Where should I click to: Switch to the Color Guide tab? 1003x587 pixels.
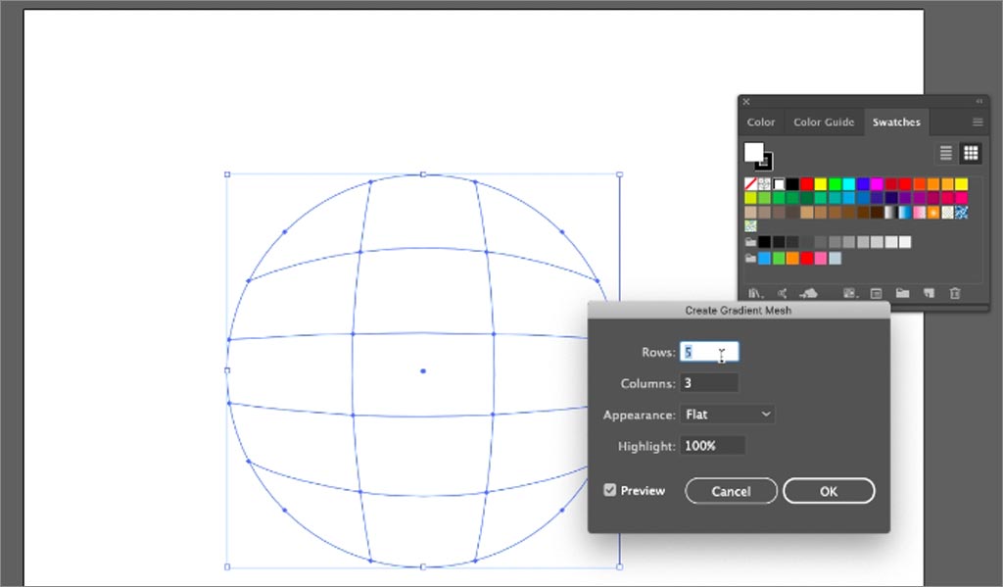coord(824,122)
